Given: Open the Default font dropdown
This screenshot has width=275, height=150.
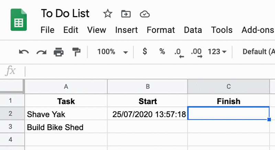Looking at the screenshot, I should point(259,51).
